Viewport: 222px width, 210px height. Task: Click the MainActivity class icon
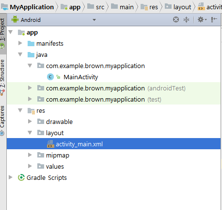pyautogui.click(x=50, y=77)
